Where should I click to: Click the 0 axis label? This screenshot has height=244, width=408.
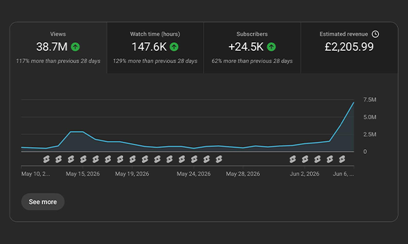pos(365,152)
